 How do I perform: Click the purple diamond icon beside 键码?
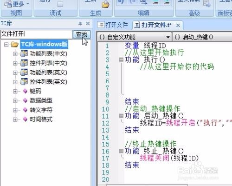point(25,91)
